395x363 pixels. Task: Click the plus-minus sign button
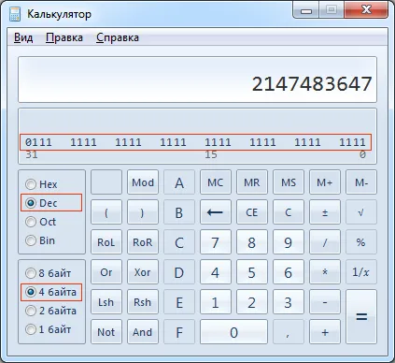click(325, 212)
